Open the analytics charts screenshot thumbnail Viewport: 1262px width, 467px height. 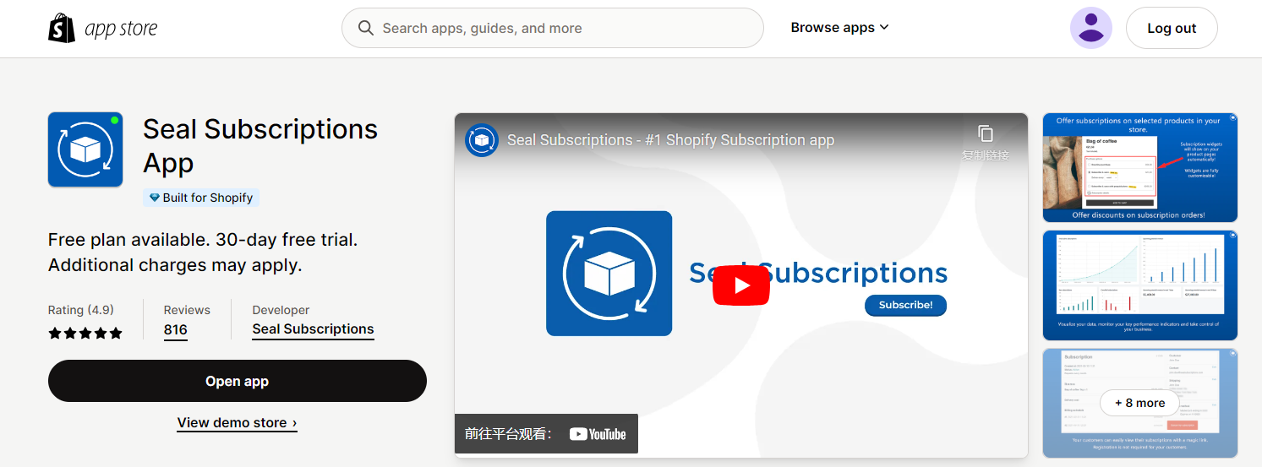[x=1140, y=285]
